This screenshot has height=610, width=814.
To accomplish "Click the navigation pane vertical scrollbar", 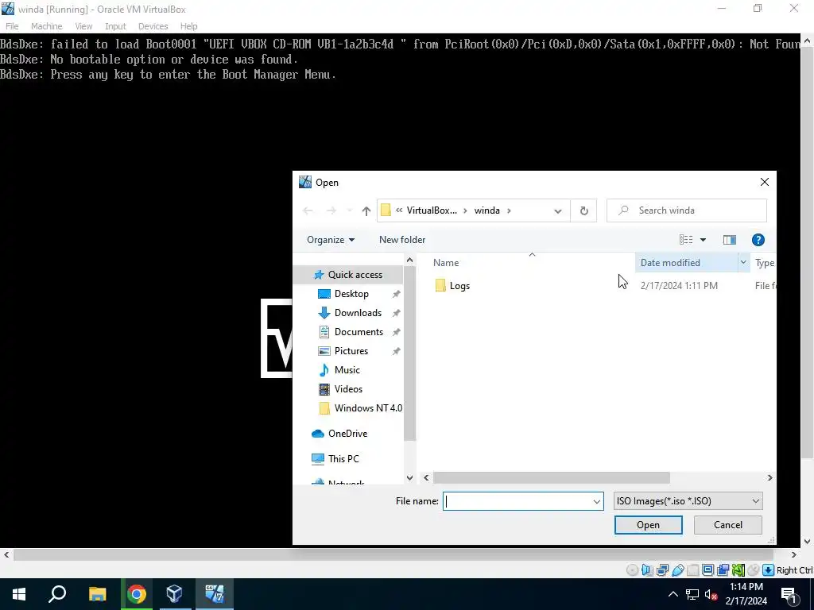I will [x=409, y=353].
